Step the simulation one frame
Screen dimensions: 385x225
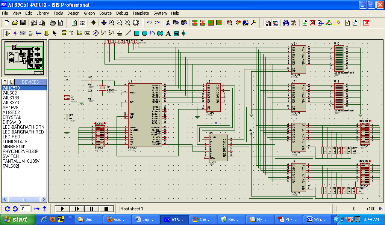tap(77, 208)
